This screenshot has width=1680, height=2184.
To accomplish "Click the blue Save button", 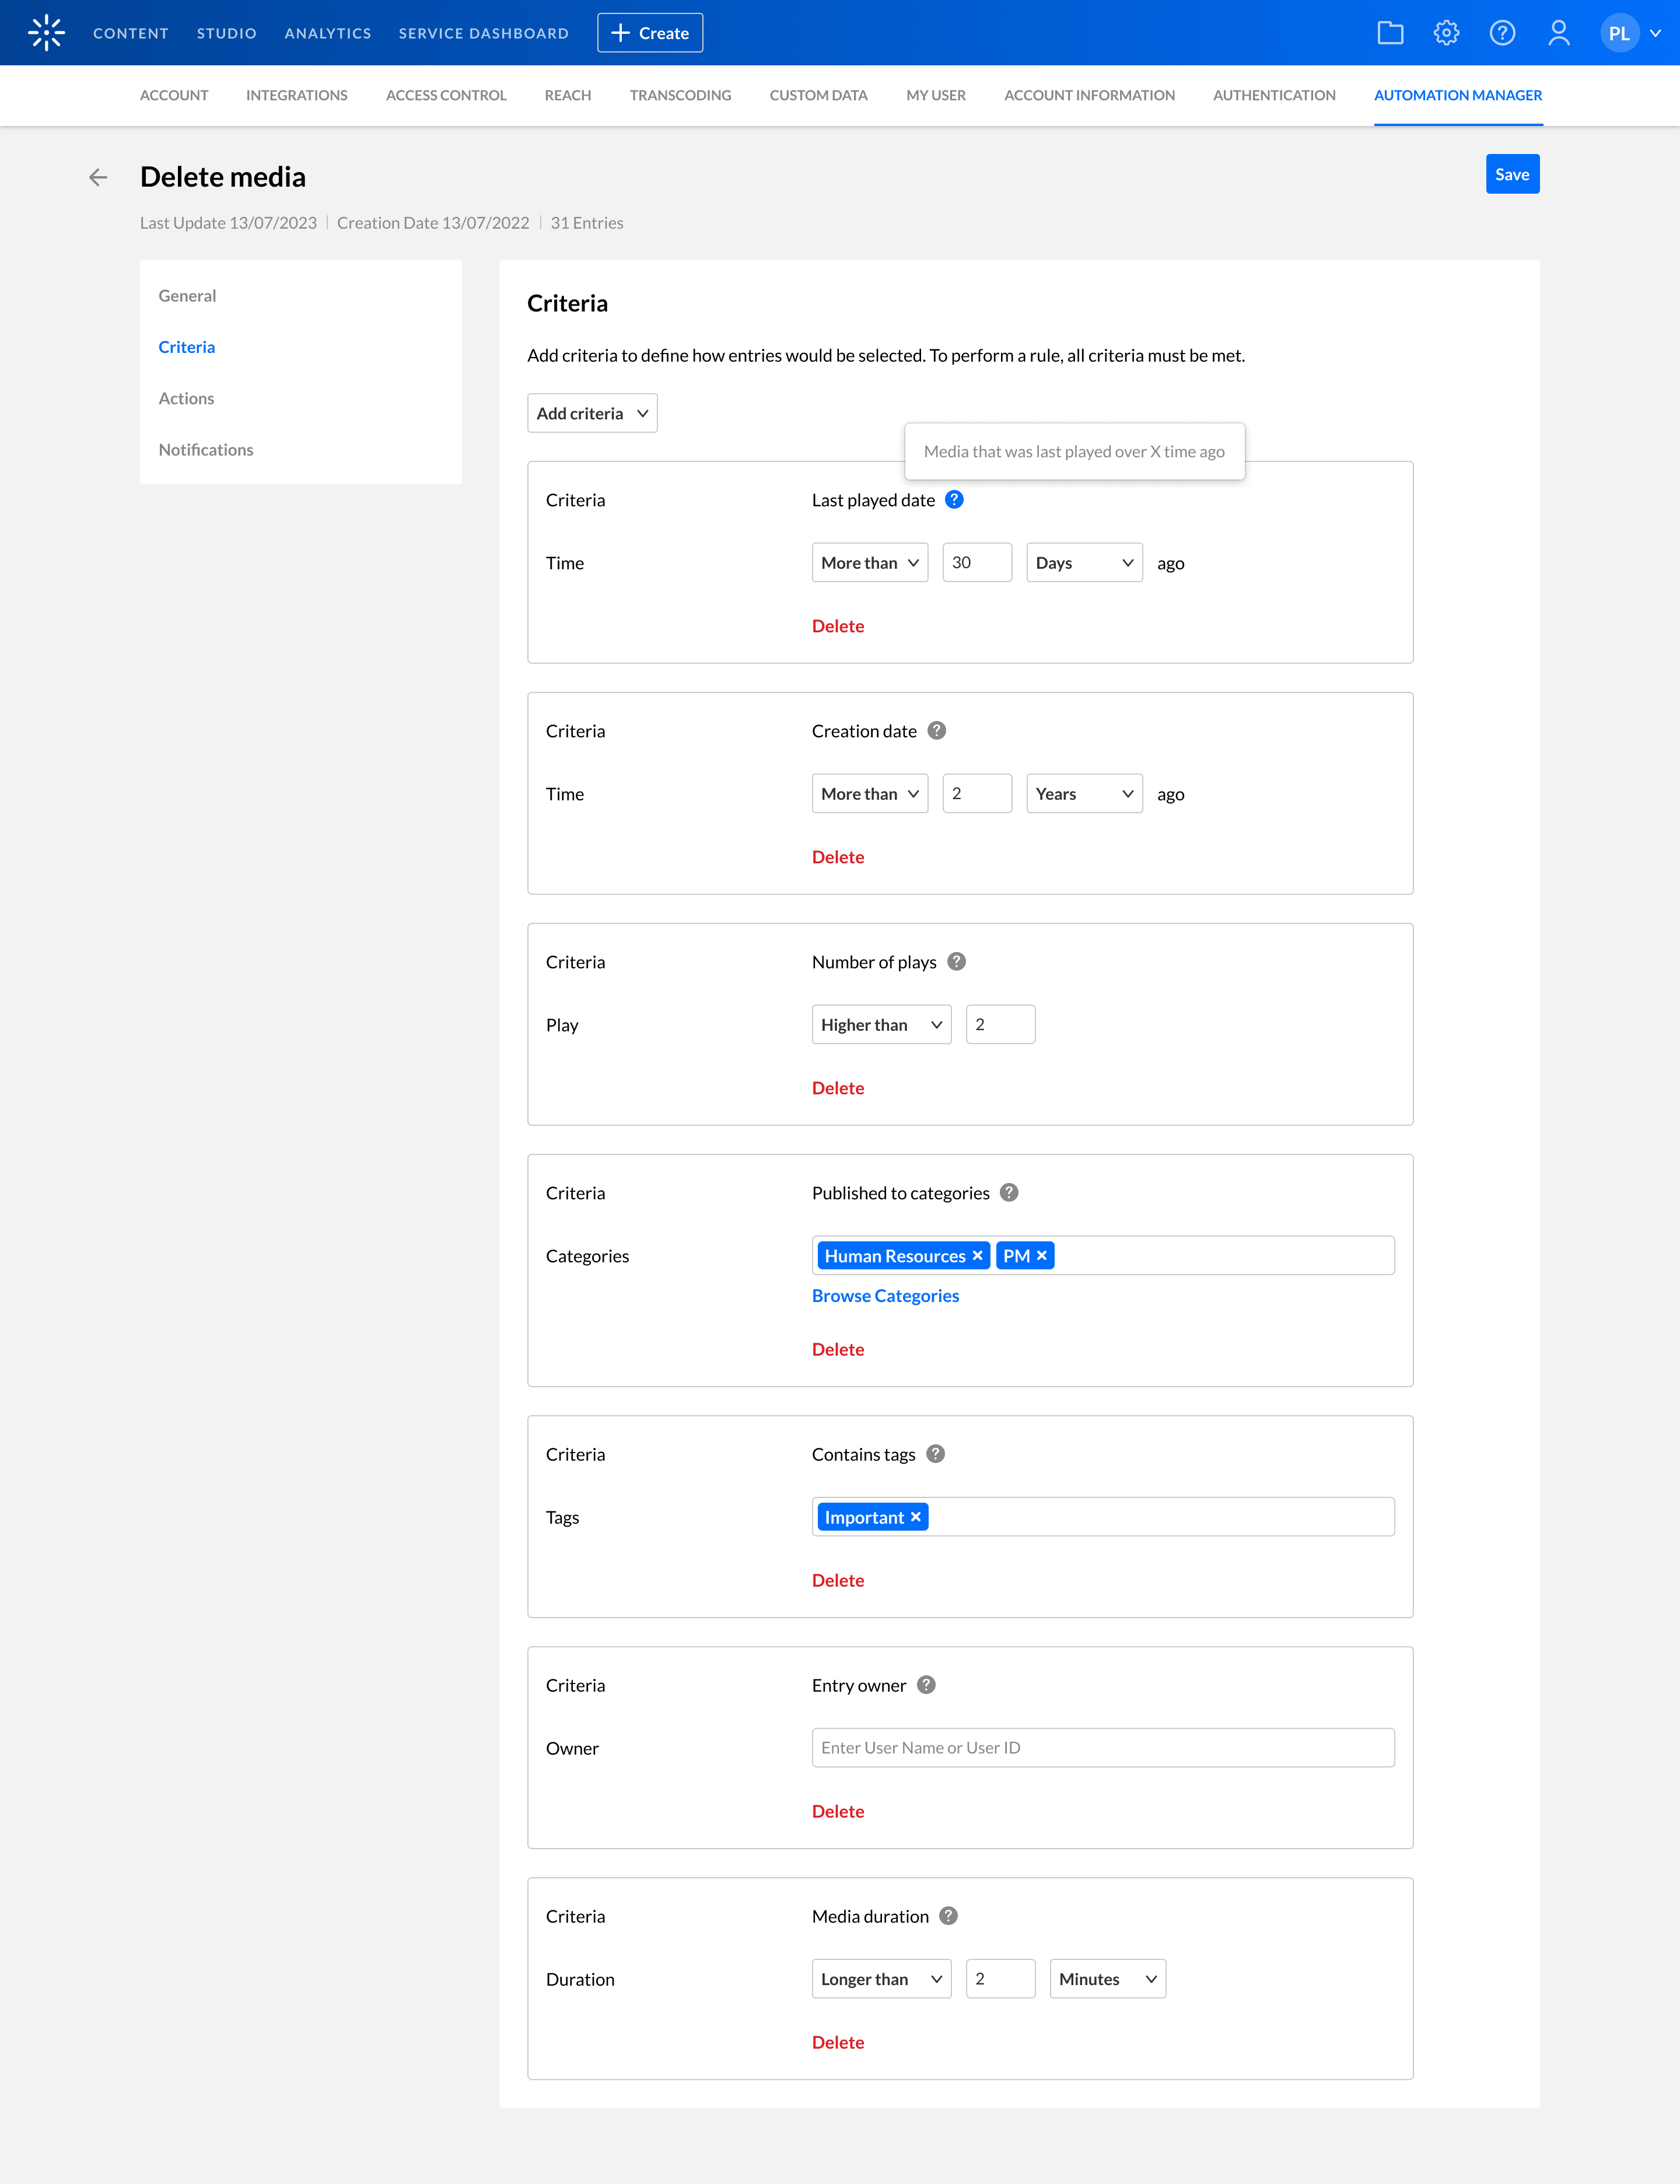I will 1512,174.
